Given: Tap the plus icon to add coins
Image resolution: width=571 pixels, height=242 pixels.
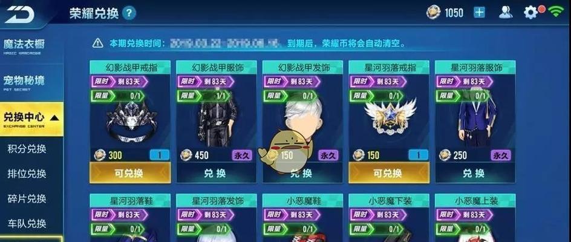Looking at the screenshot, I should [479, 13].
